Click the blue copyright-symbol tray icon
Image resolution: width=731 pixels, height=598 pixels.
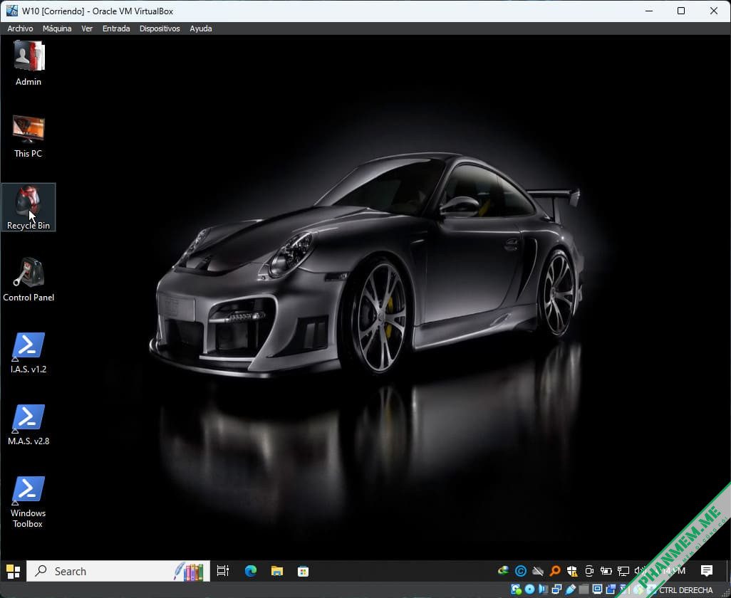521,571
